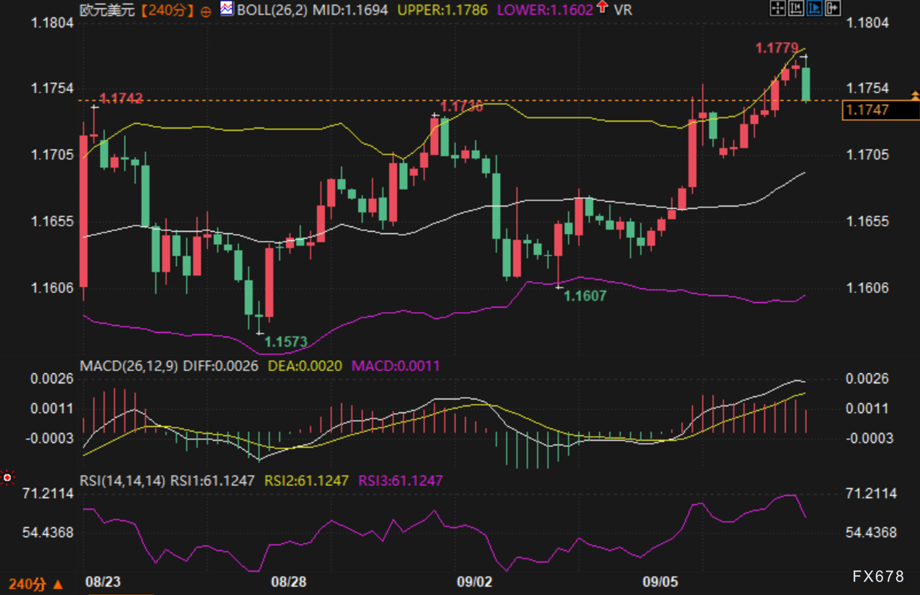
Task: Toggle the blue highlighted play axis icon
Action: click(814, 8)
